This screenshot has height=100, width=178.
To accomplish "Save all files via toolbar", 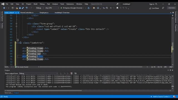I will point(23,8).
